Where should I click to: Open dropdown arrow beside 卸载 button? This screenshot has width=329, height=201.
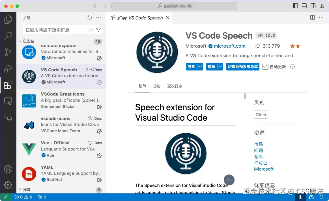click(x=220, y=67)
